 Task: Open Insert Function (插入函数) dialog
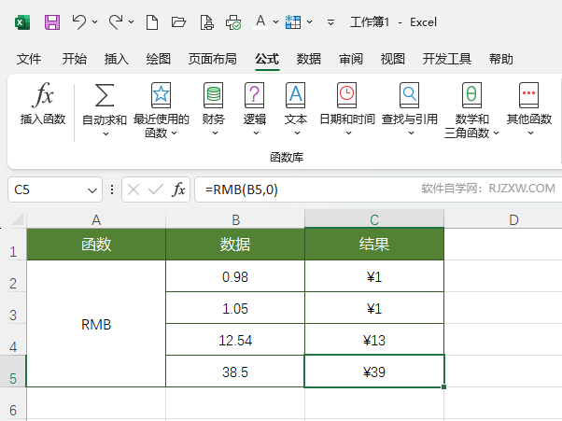43,104
